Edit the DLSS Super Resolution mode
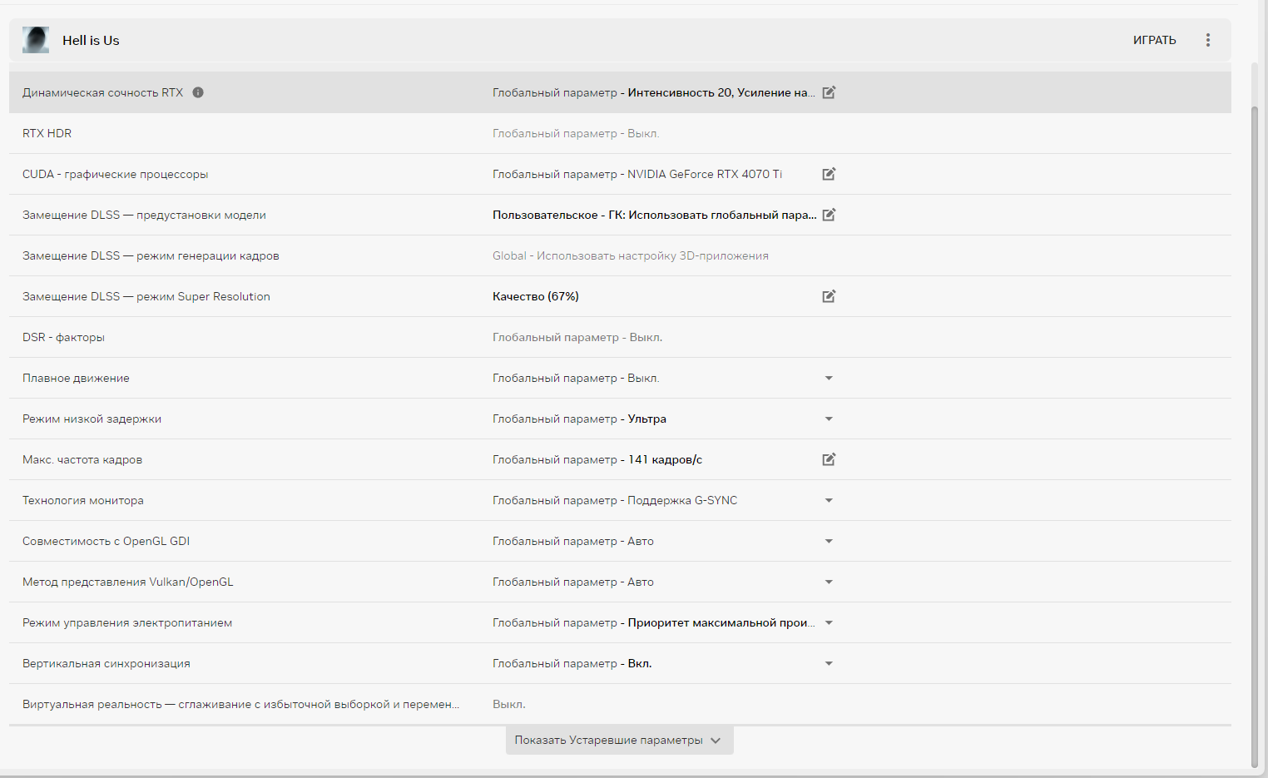Viewport: 1268px width, 778px height. [x=829, y=296]
